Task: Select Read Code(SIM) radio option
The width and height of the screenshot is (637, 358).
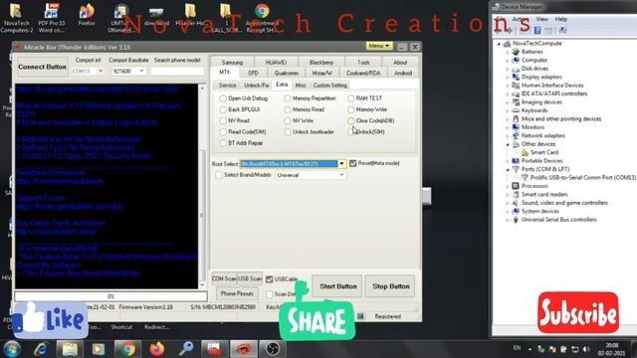Action: click(223, 132)
